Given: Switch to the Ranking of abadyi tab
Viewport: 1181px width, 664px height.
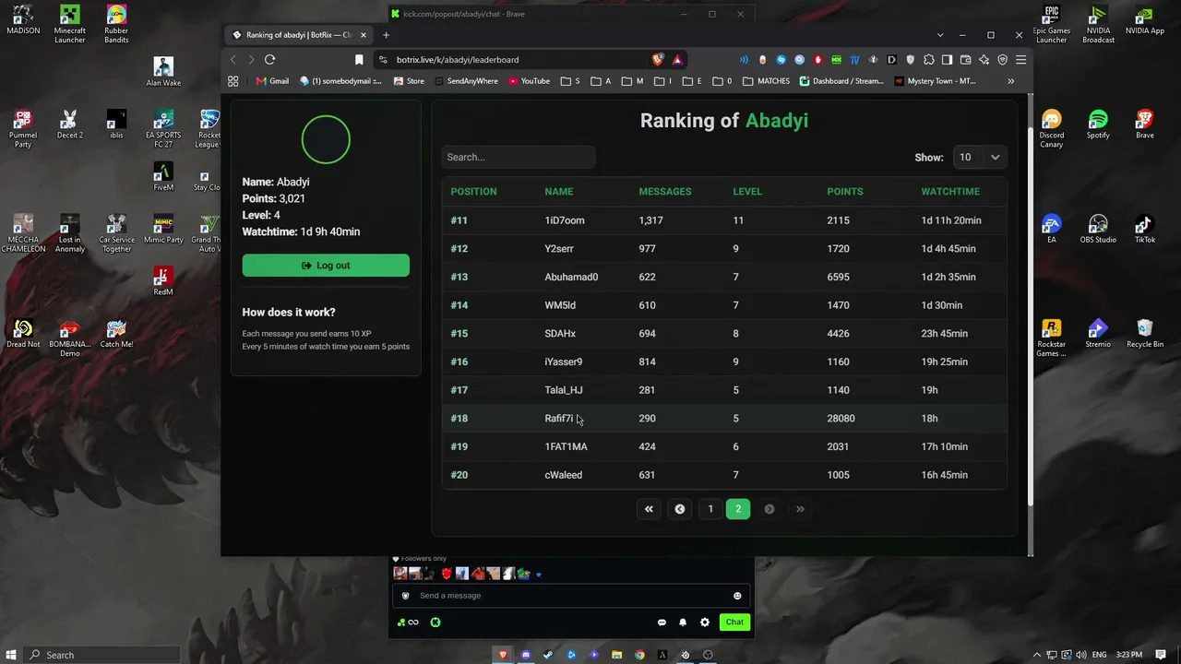Looking at the screenshot, I should point(297,35).
